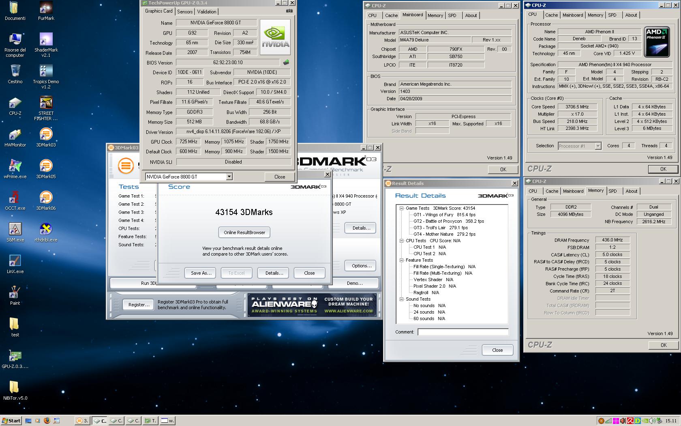This screenshot has width=681, height=426.
Task: Open S&M.exe desktop icon
Action: pos(15,233)
